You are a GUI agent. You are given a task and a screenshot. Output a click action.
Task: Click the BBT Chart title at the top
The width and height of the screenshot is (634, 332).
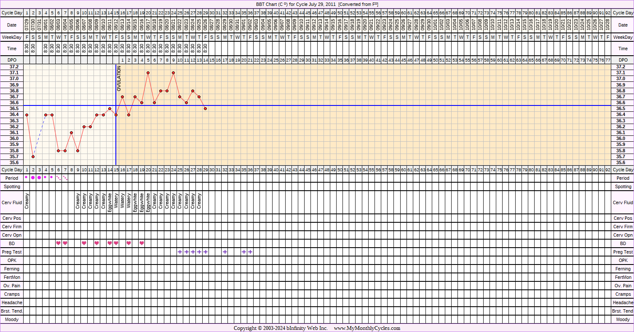point(317,4)
